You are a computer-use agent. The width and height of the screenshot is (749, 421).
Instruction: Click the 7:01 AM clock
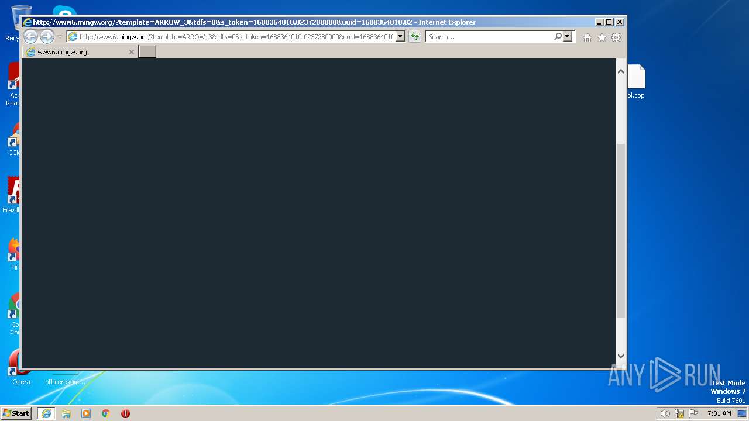pyautogui.click(x=719, y=413)
